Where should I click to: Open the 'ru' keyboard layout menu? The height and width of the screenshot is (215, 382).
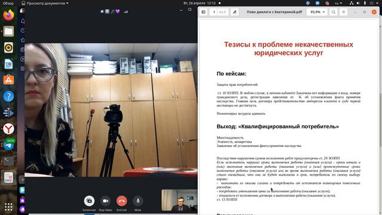[338, 3]
